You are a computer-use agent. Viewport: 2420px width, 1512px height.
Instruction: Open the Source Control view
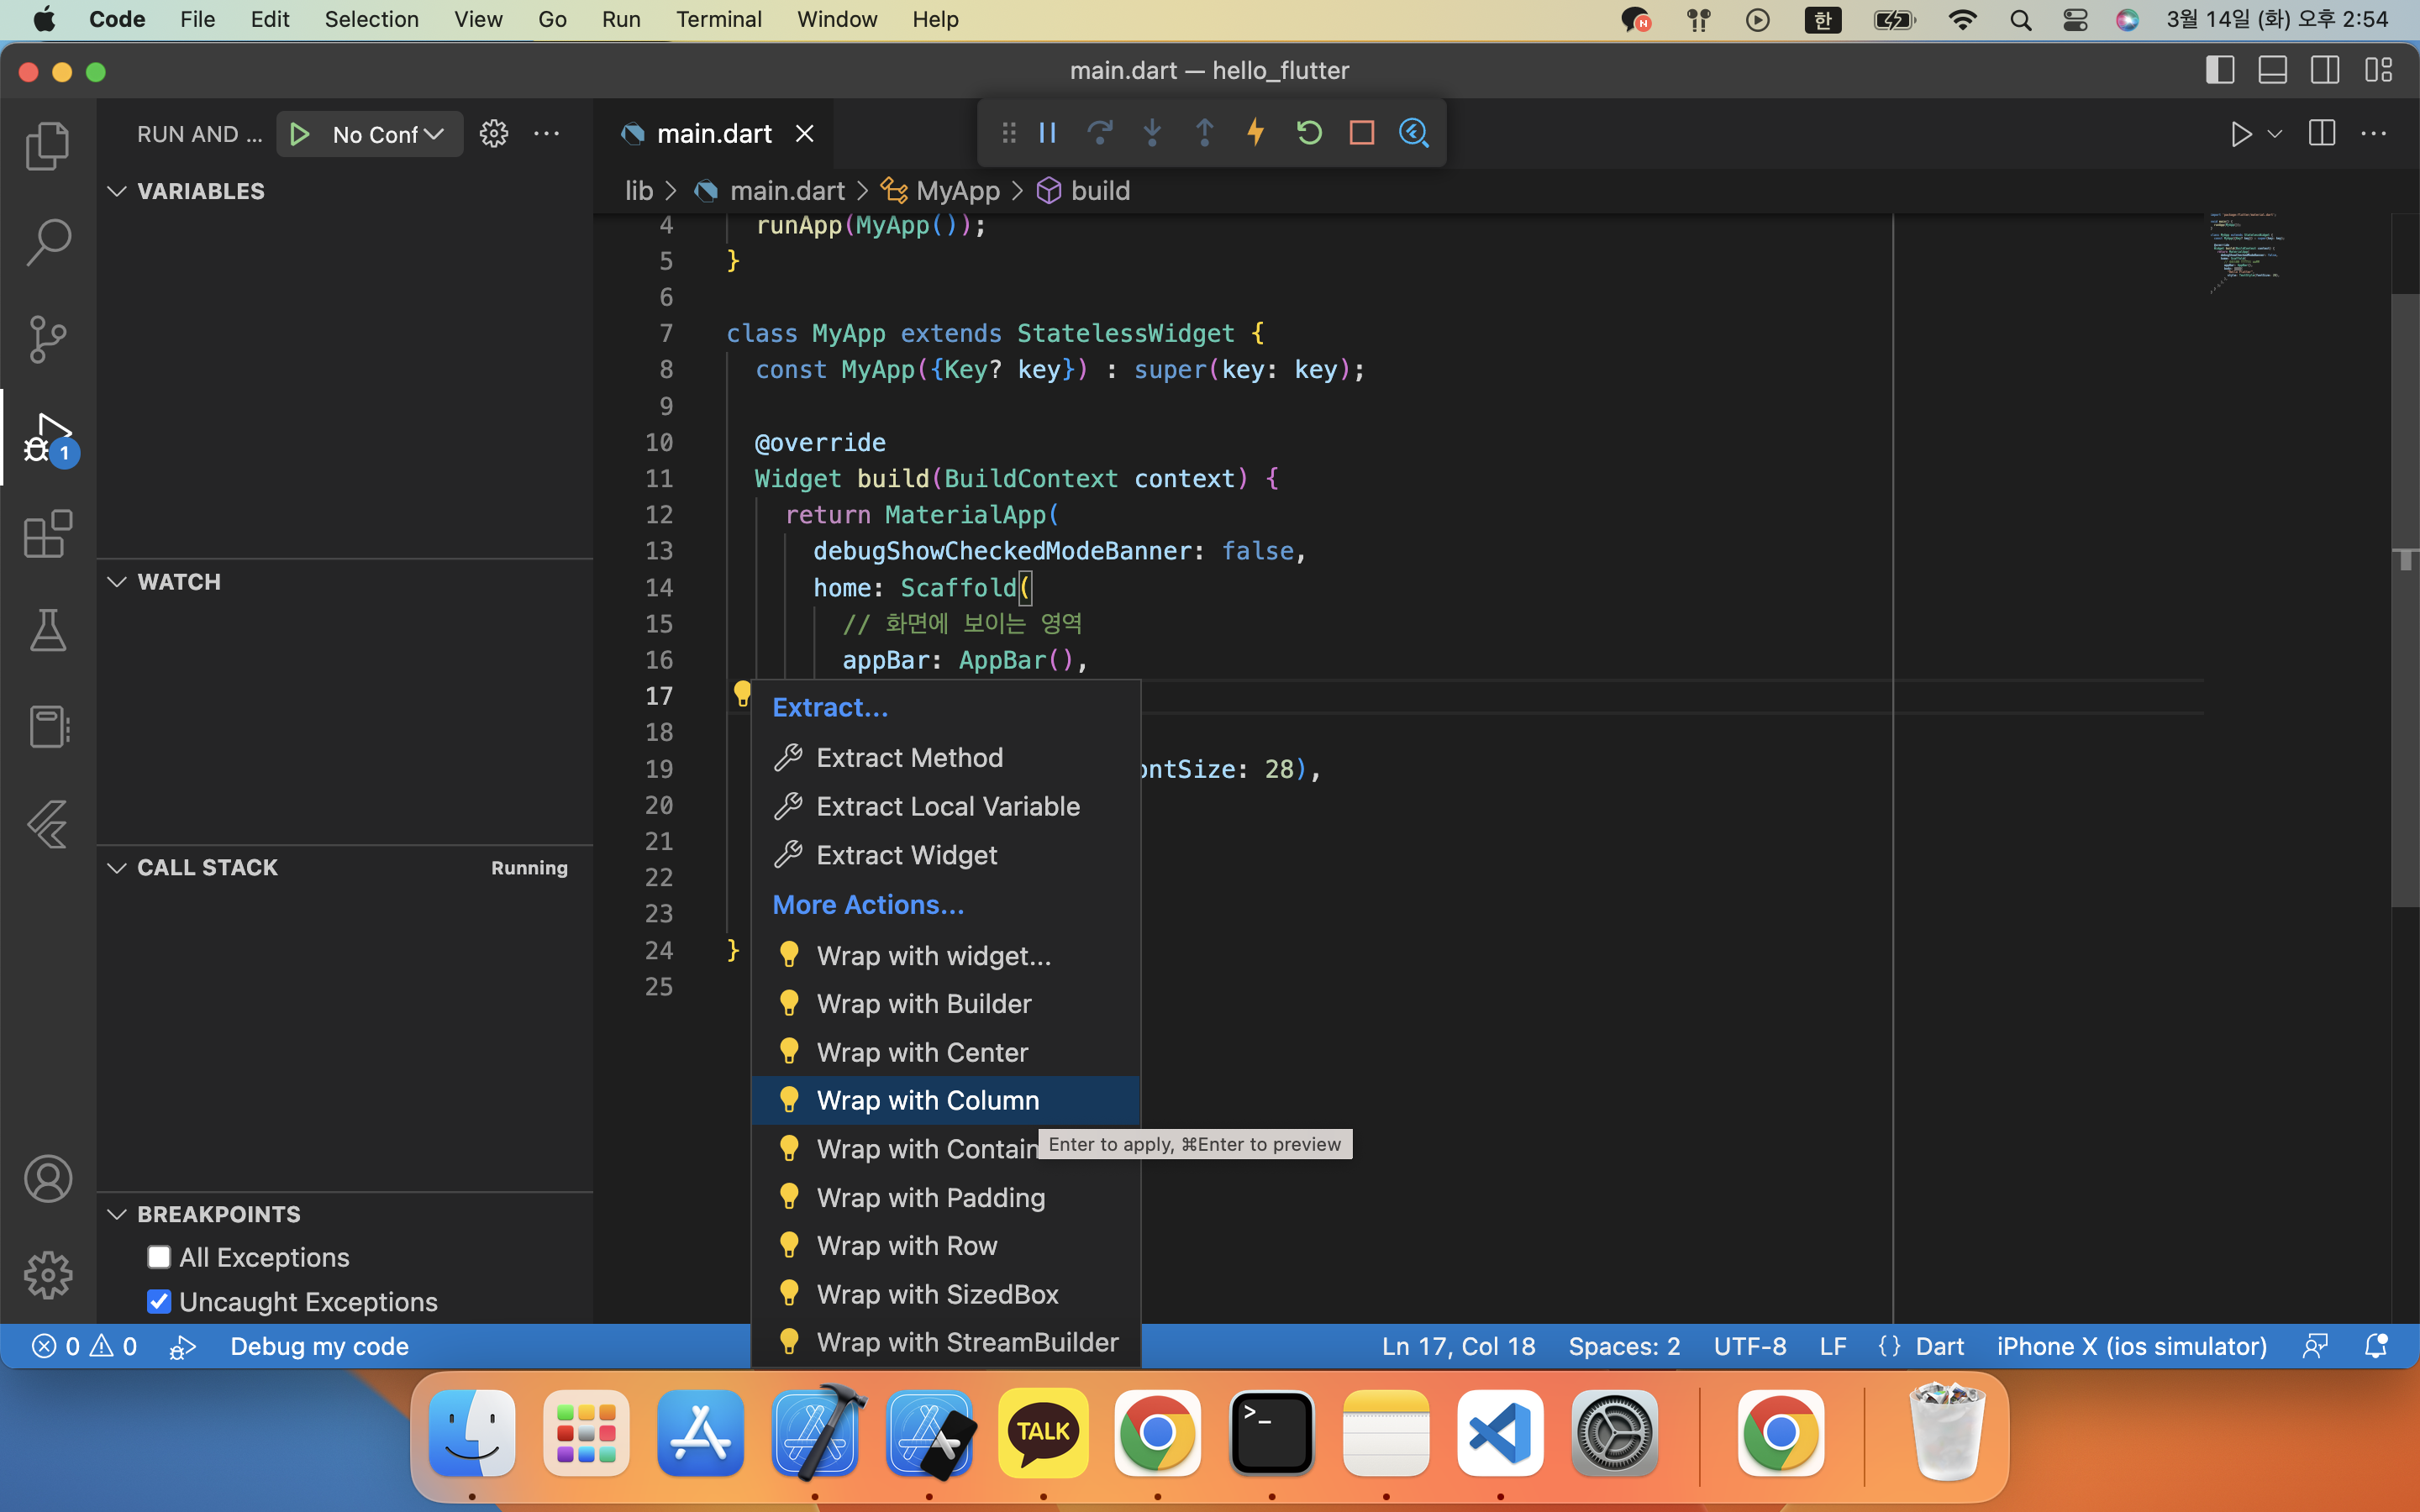47,339
